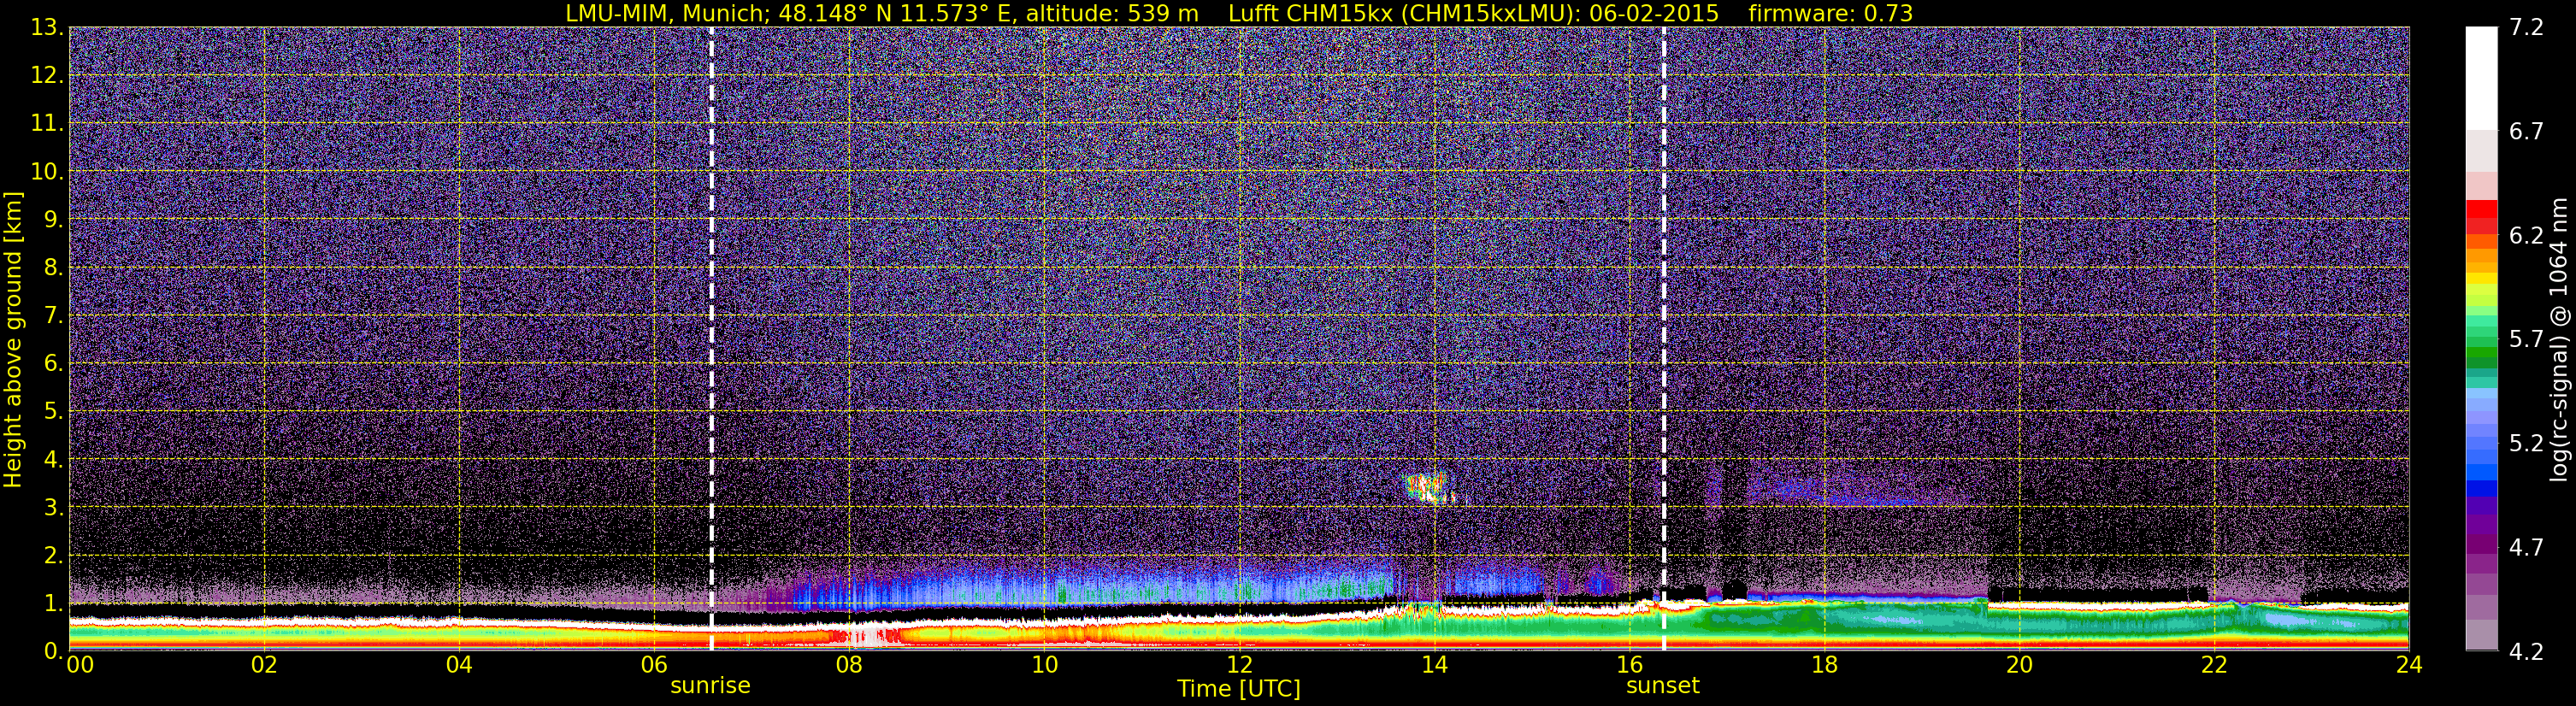2576x706 pixels.
Task: Click the time axis tick "02"
Action: pos(263,665)
